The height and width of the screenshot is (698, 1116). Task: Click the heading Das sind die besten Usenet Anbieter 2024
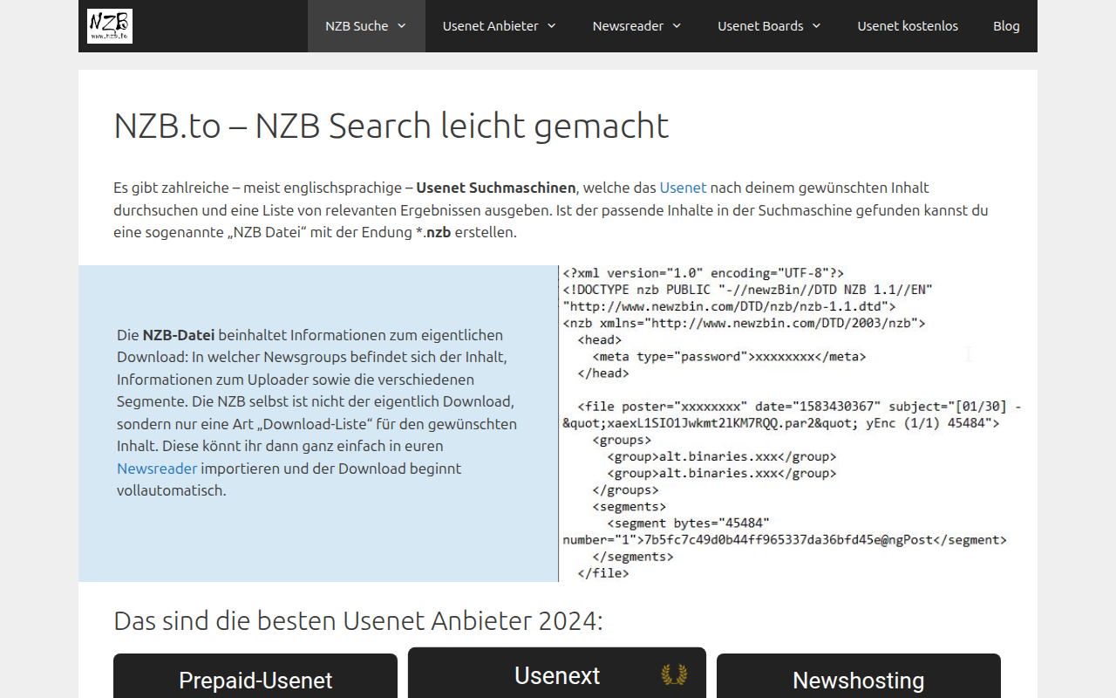[358, 621]
